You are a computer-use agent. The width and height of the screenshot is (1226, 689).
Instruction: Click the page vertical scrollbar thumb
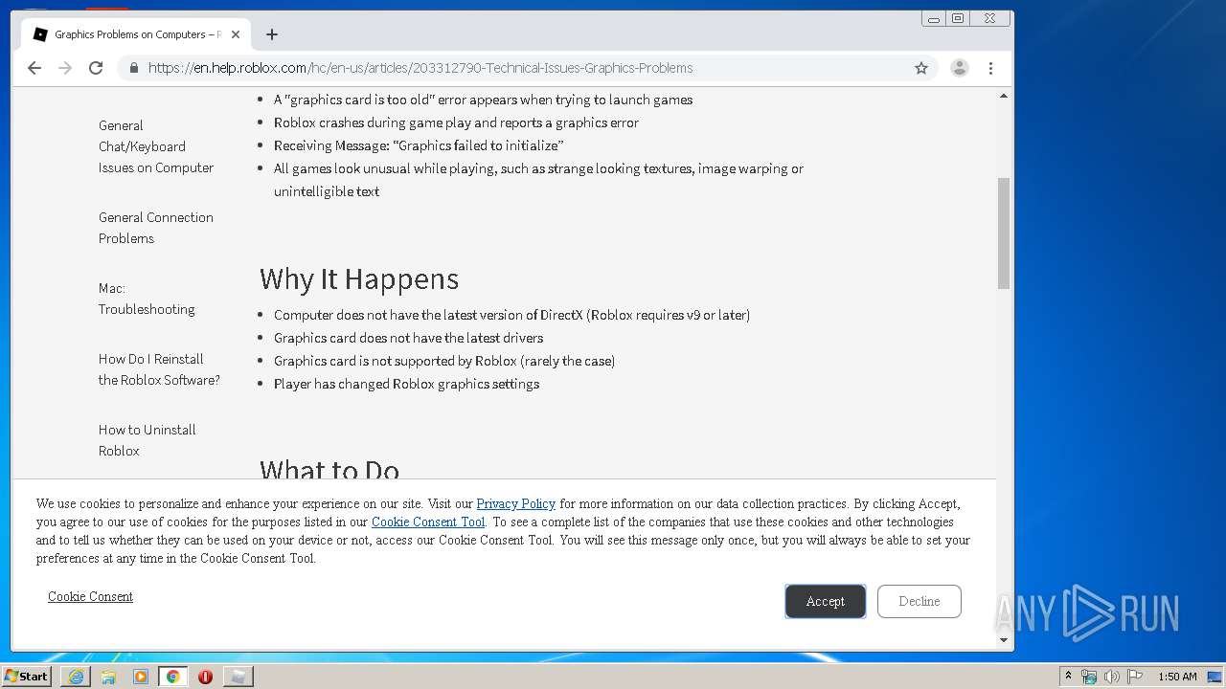coord(1004,233)
